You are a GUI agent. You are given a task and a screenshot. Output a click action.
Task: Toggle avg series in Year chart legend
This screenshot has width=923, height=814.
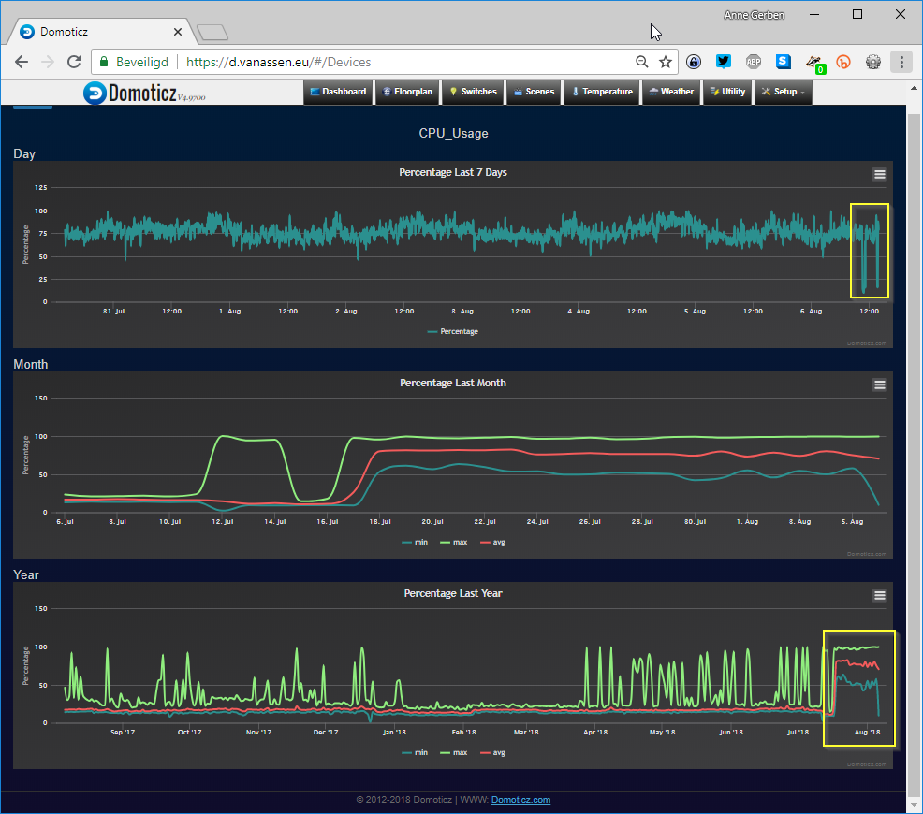coord(492,753)
